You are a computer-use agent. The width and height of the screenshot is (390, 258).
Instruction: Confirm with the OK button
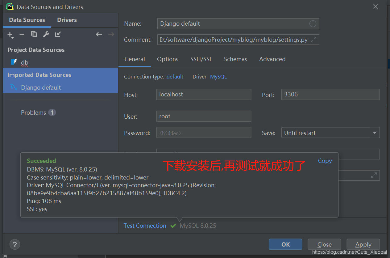[285, 244]
